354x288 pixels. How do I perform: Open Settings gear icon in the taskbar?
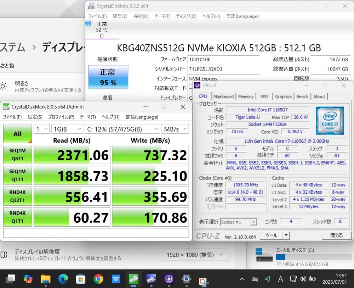click(186, 279)
